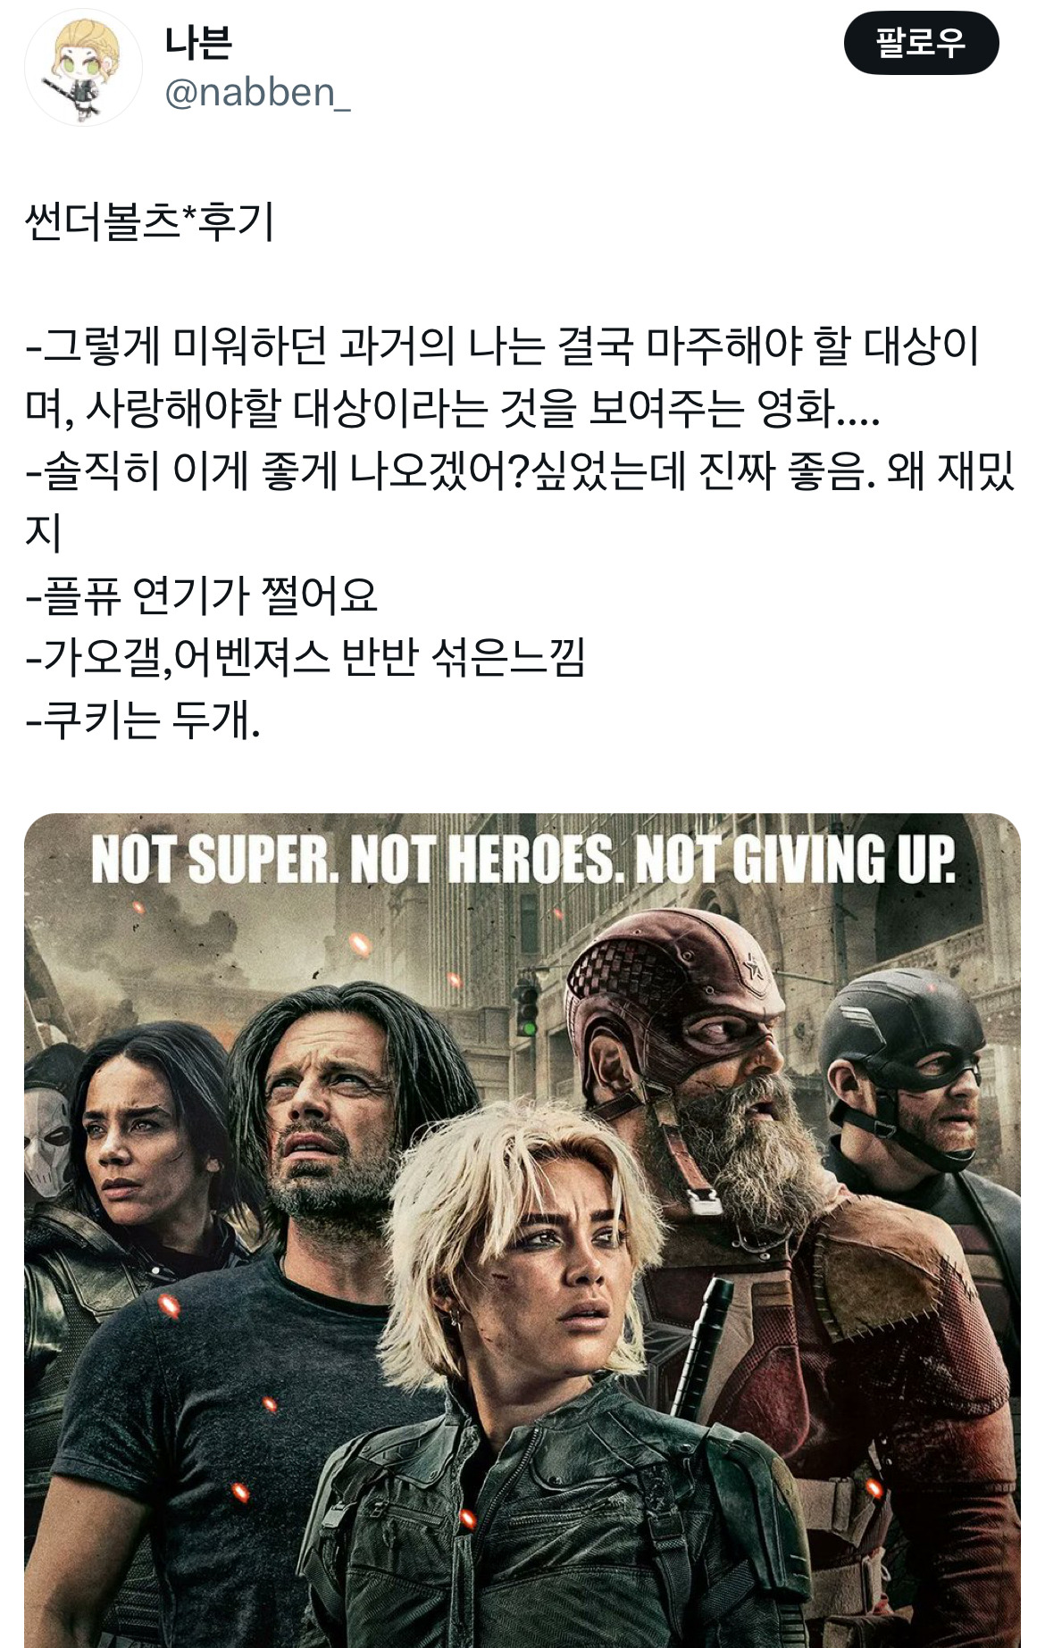Open the attached movie poster image
Screen dimensions: 1045x1648
(x=522, y=1229)
